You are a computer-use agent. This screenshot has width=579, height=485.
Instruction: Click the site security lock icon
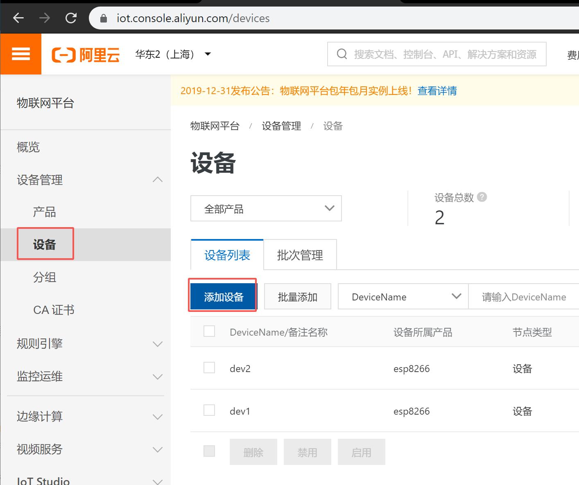(103, 18)
